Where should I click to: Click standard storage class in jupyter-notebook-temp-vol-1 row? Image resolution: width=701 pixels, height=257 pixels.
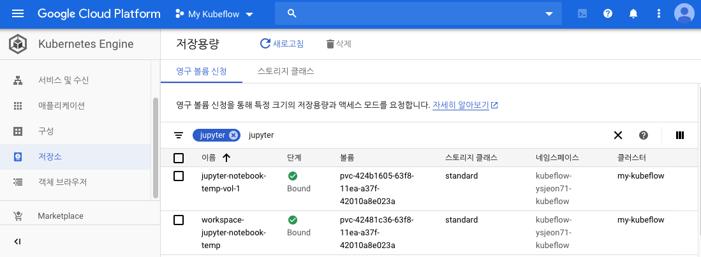[x=461, y=175]
